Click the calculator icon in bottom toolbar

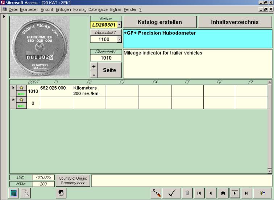13,193
